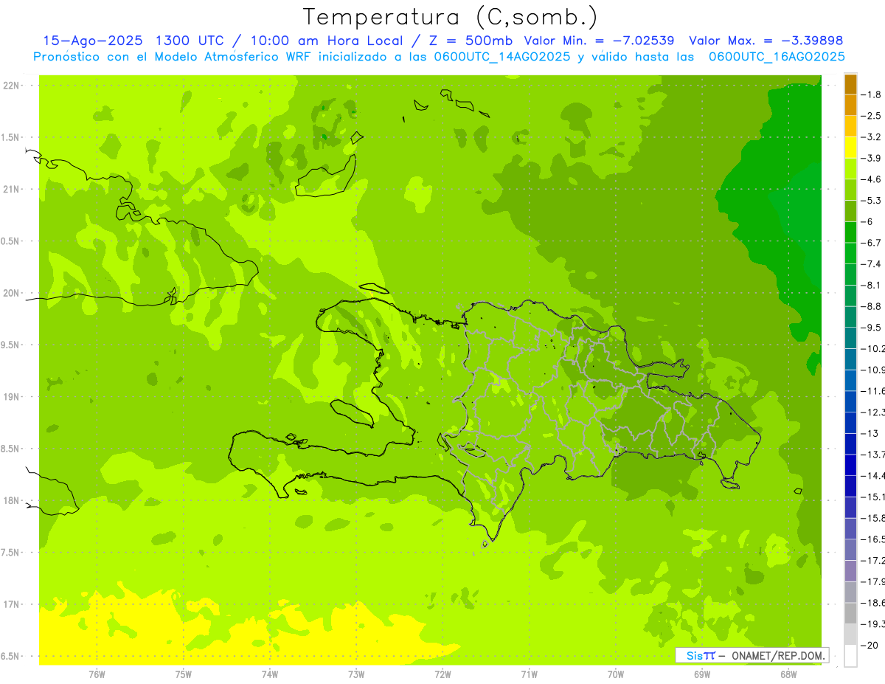Click the longitude label "71W"

(529, 674)
